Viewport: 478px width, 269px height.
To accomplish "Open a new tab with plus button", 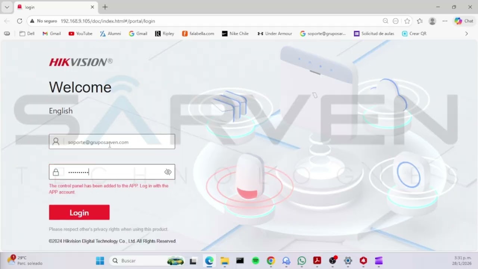I will (105, 7).
